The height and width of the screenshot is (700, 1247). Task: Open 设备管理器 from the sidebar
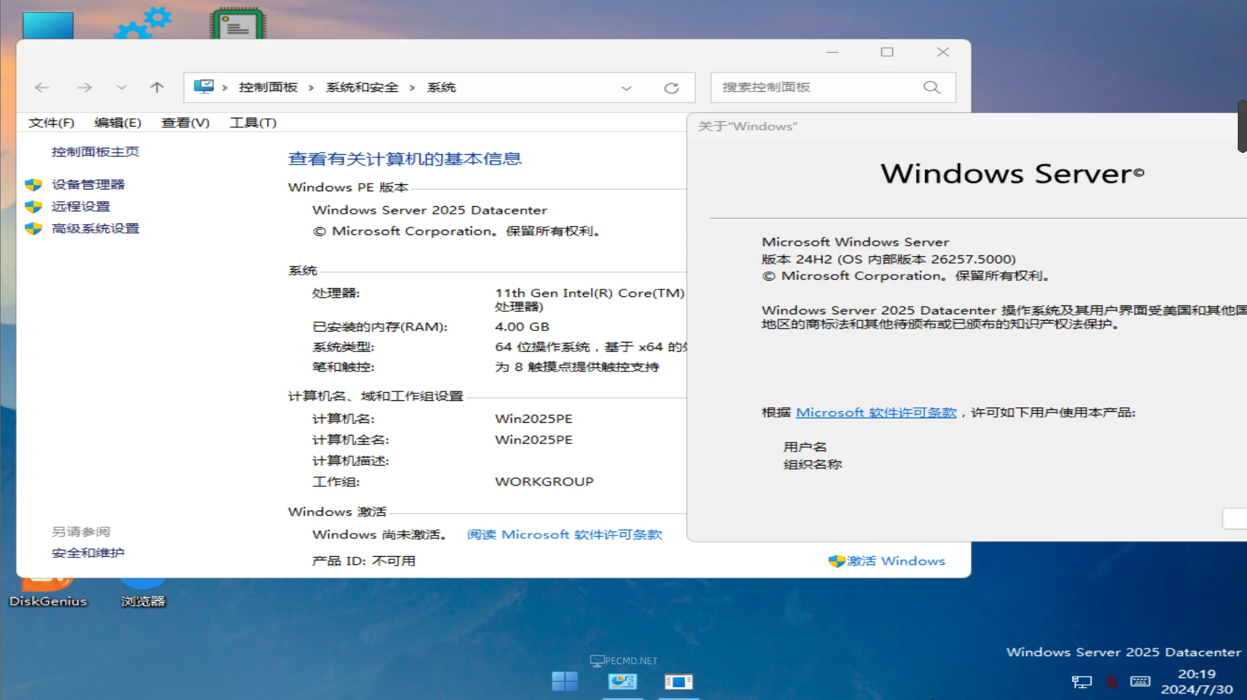click(88, 184)
